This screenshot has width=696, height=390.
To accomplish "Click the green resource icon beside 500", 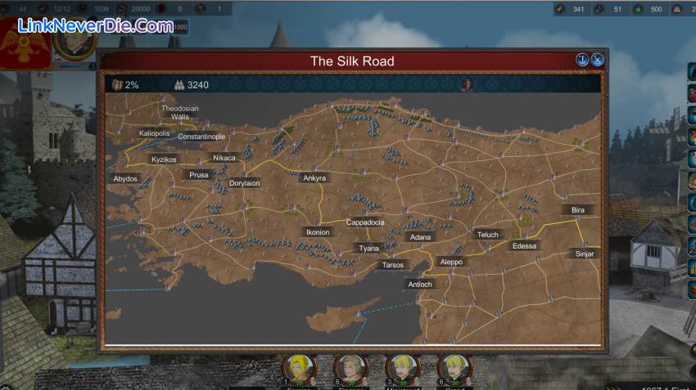I will click(x=635, y=9).
